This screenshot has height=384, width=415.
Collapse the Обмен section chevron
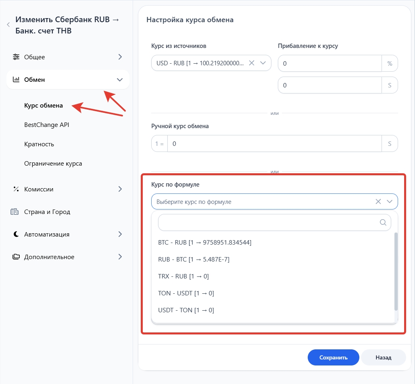(x=120, y=80)
